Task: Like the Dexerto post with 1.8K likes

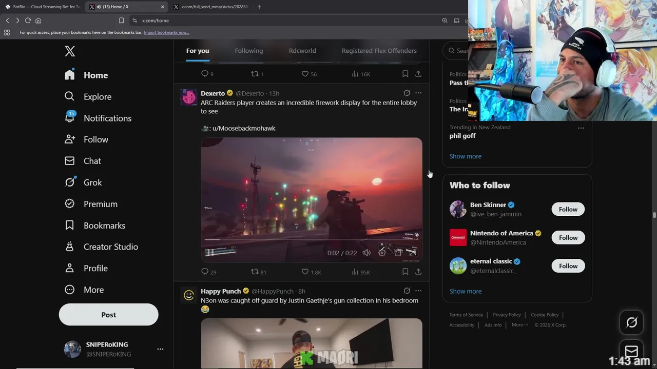Action: 311,272
